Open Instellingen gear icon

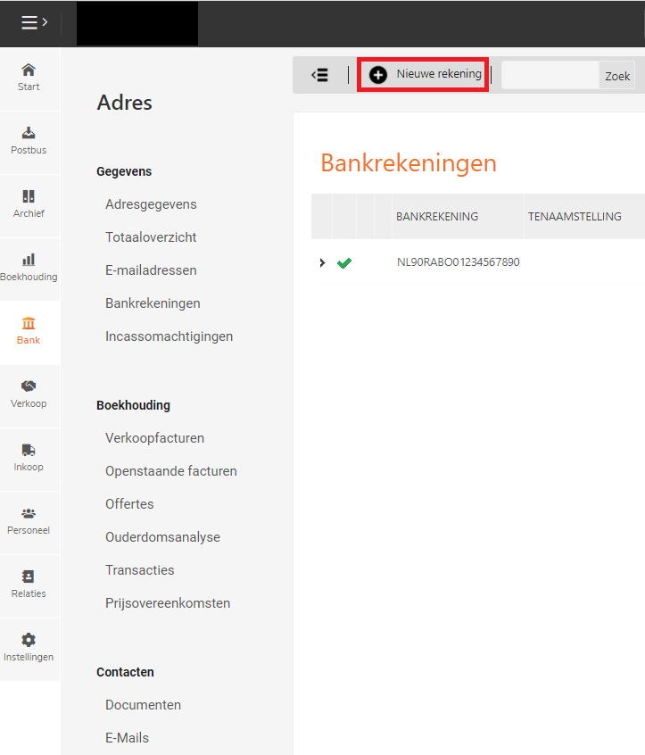29,641
